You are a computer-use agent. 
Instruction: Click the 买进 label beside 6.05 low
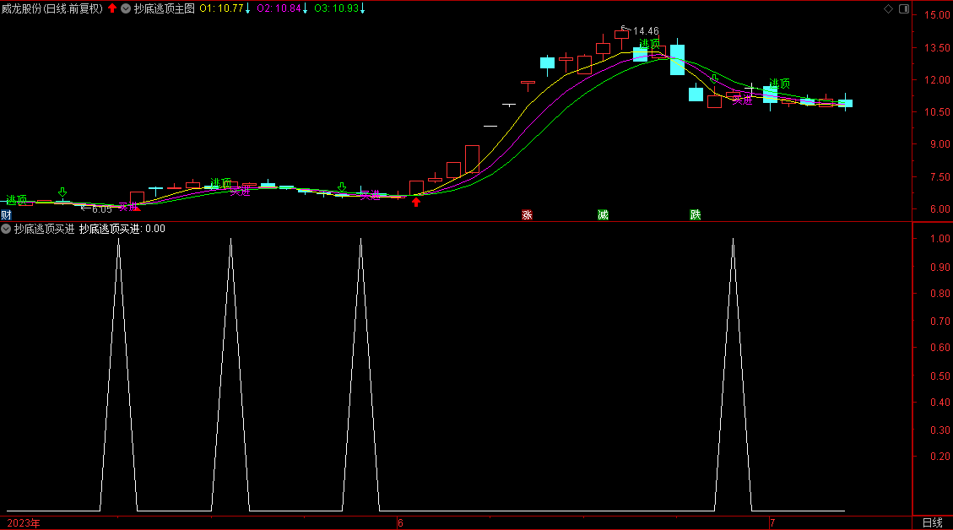(129, 207)
